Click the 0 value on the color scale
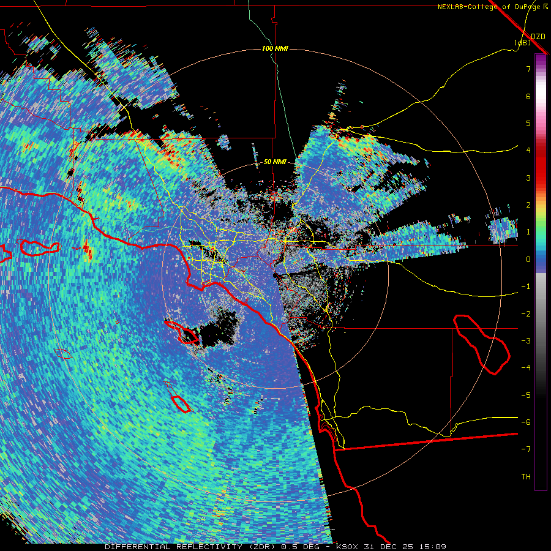This screenshot has width=551, height=551. tap(528, 260)
